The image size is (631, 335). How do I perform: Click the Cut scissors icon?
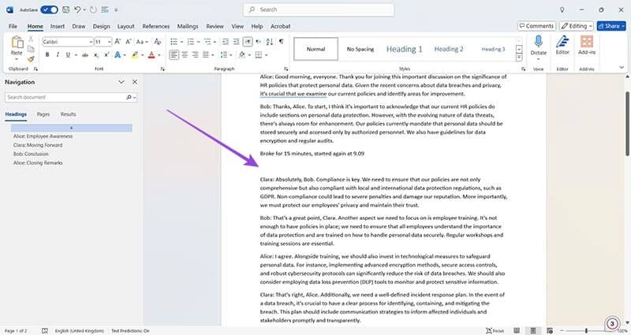pos(31,39)
